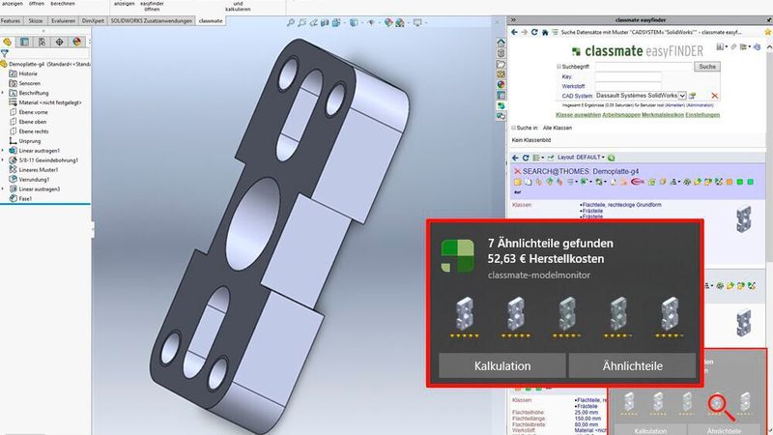Click in the Key input field
773x435 pixels.
pos(628,76)
